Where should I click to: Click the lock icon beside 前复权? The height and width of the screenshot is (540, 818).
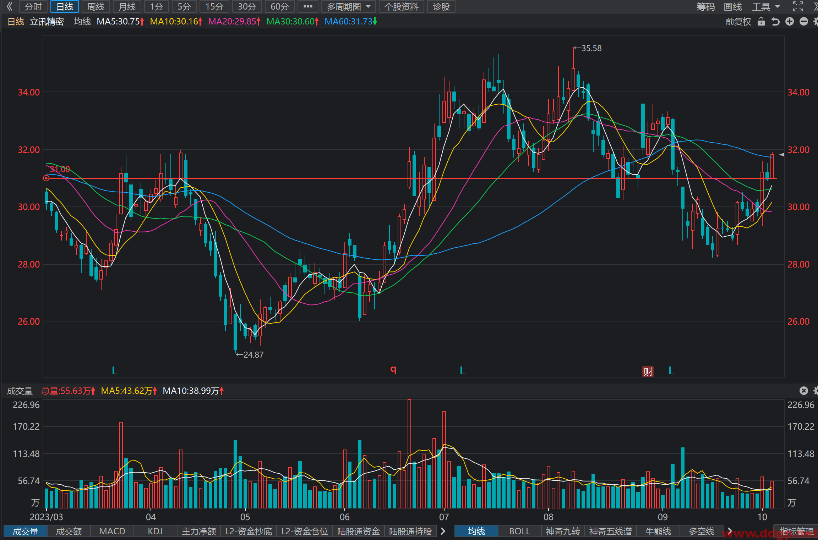click(761, 22)
